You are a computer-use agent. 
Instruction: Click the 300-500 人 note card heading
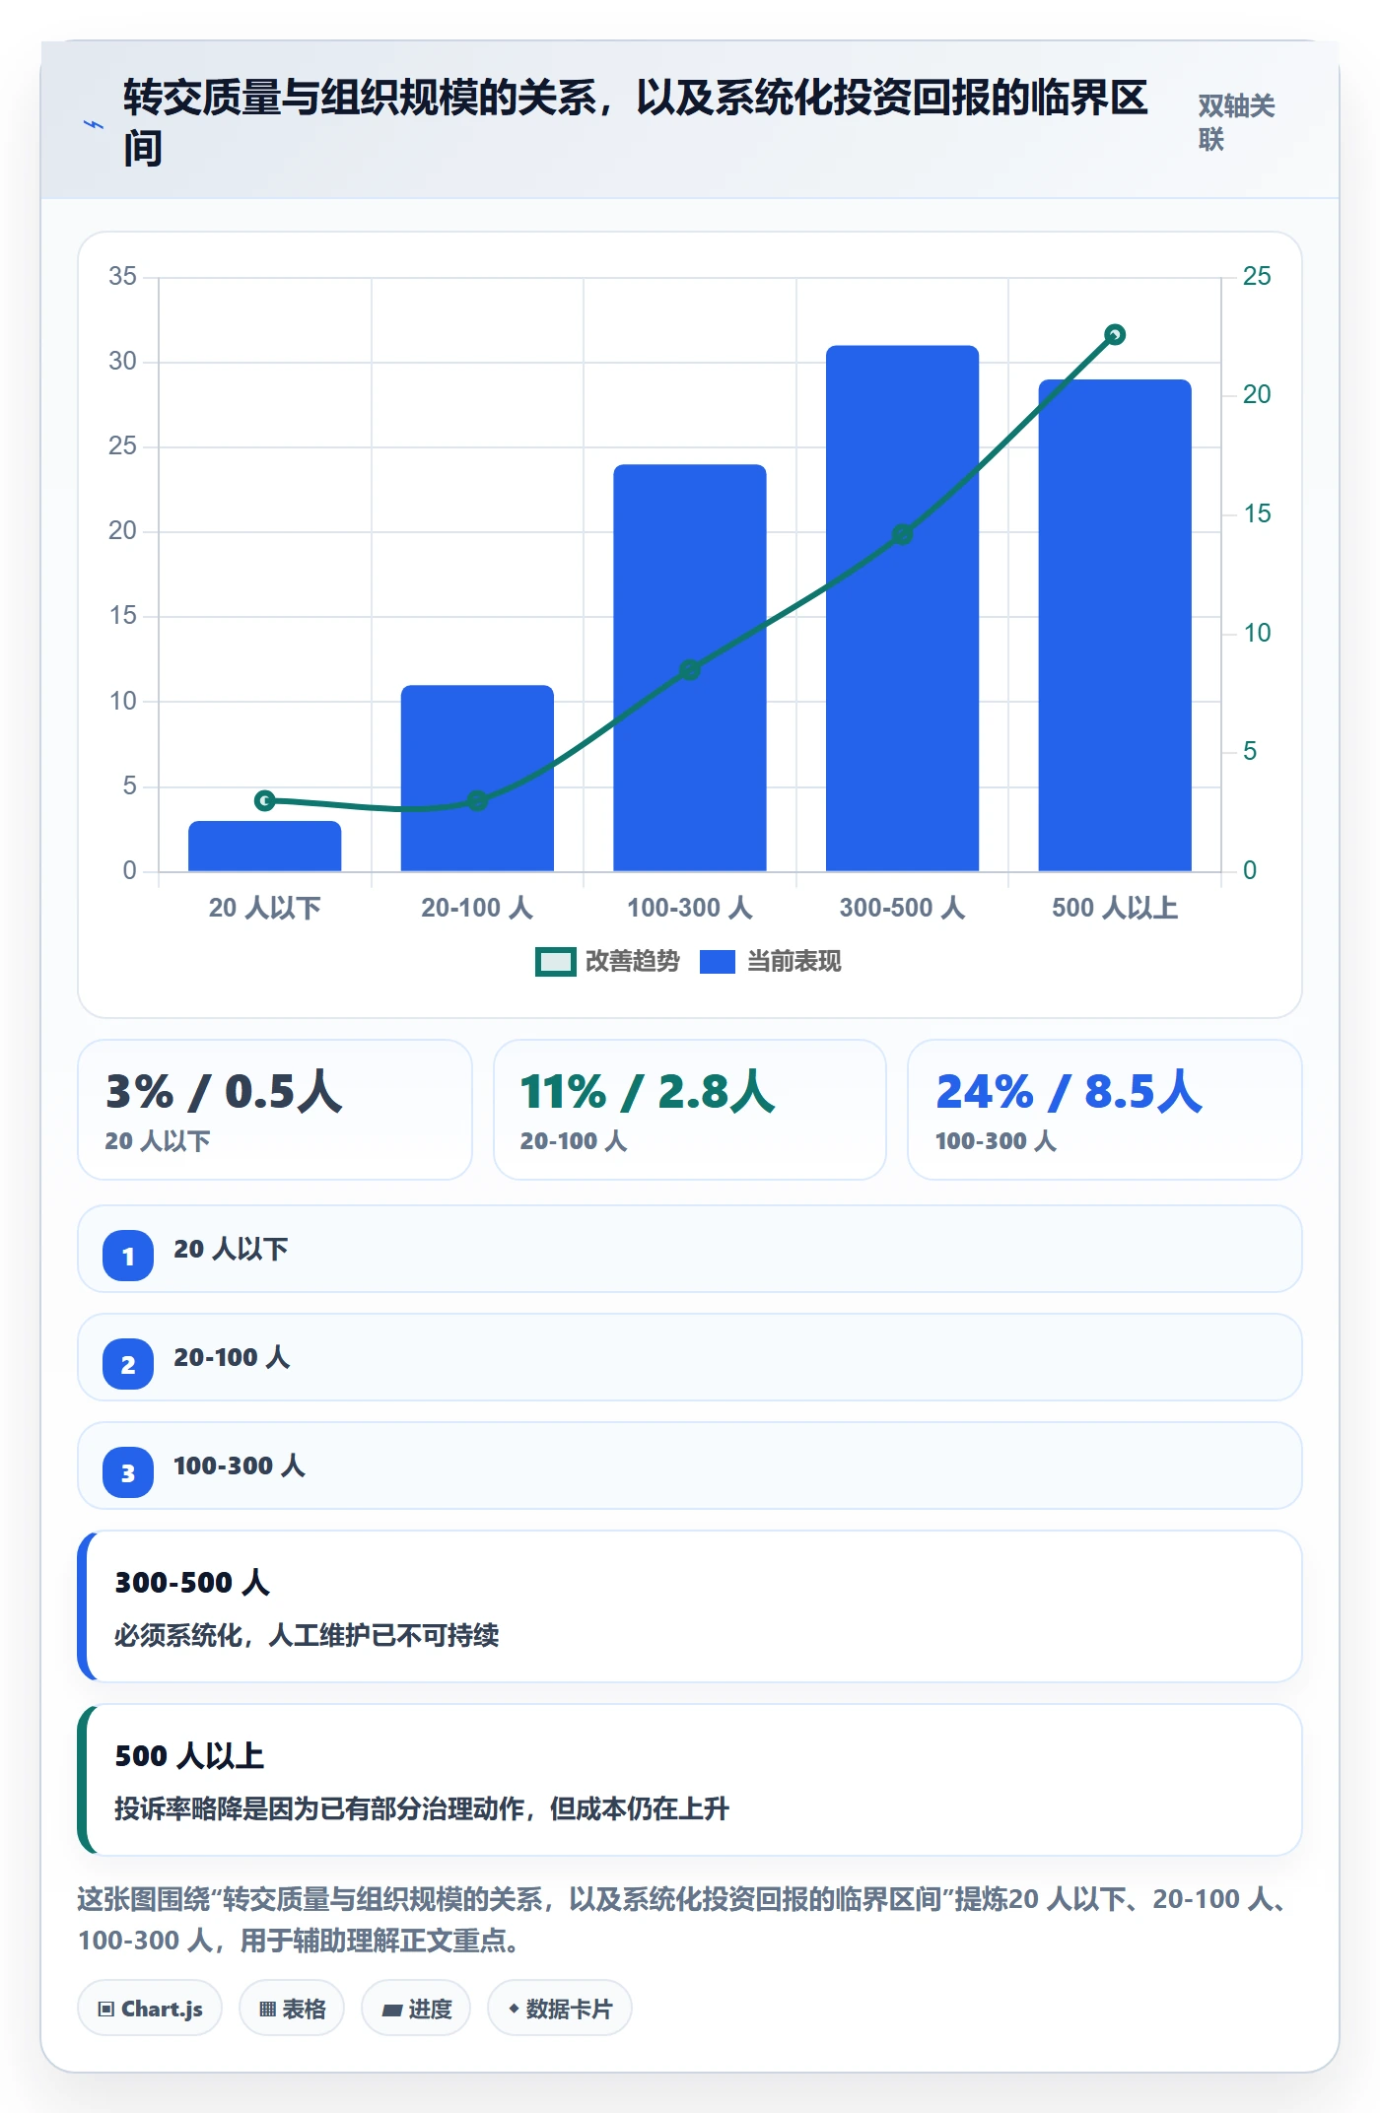pyautogui.click(x=192, y=1583)
